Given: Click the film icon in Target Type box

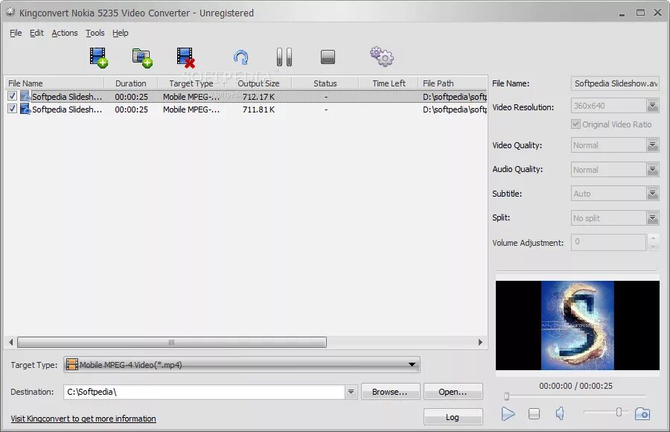Looking at the screenshot, I should click(72, 364).
